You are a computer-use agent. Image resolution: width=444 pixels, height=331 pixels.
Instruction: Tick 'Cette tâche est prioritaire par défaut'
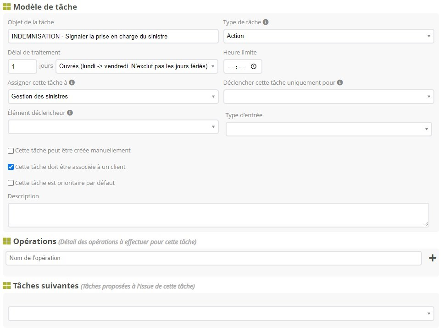(x=11, y=183)
